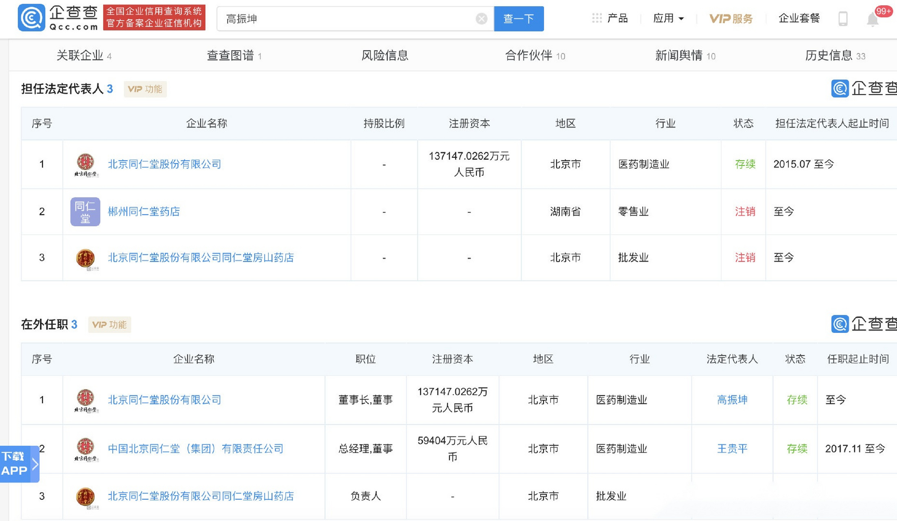This screenshot has height=521, width=897.
Task: Switch to 关联企业 tab
Action: (84, 55)
